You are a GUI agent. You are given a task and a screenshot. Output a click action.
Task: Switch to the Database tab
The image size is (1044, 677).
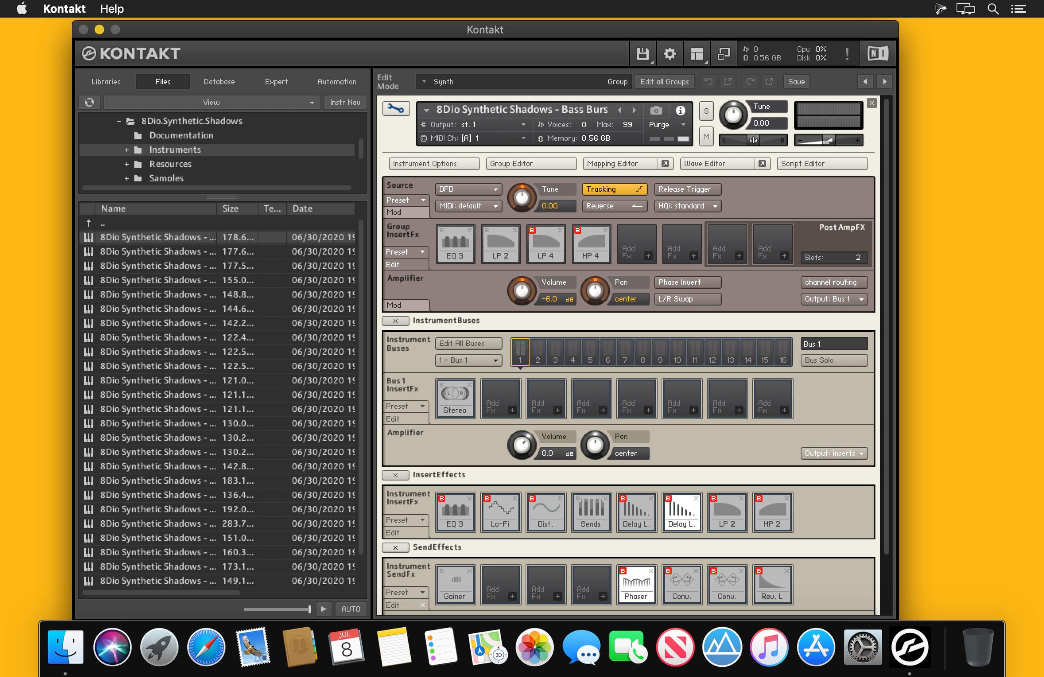[219, 82]
